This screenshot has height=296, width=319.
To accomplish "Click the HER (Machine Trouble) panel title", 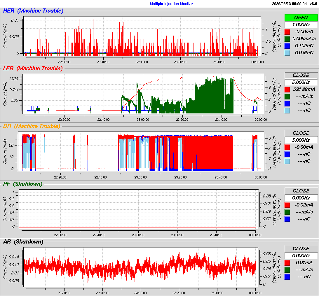I will tap(33, 11).
